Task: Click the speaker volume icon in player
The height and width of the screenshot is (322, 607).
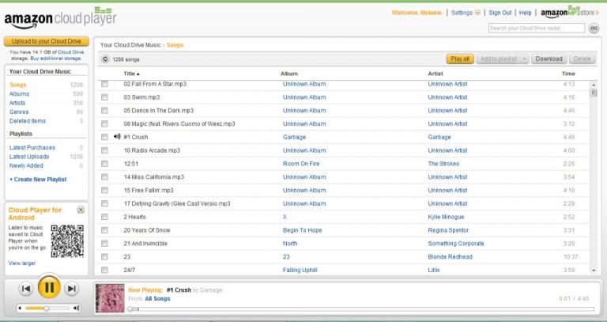Action: 76,309
